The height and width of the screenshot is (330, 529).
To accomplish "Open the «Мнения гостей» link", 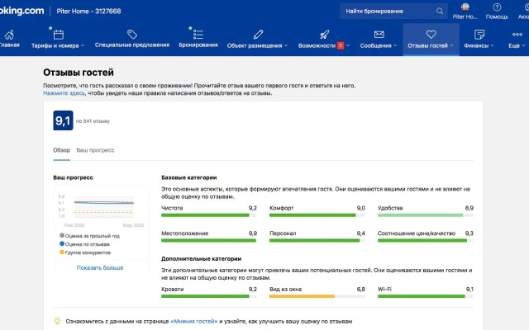I will pyautogui.click(x=194, y=321).
